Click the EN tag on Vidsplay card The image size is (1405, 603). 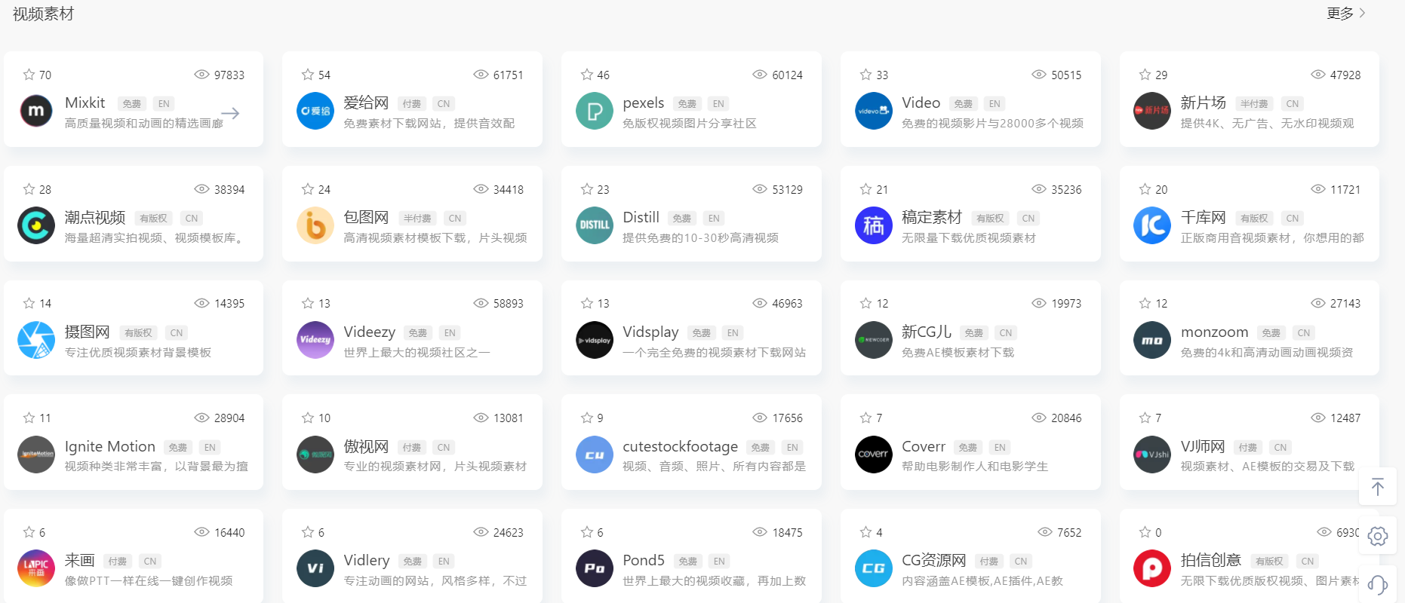click(x=733, y=333)
